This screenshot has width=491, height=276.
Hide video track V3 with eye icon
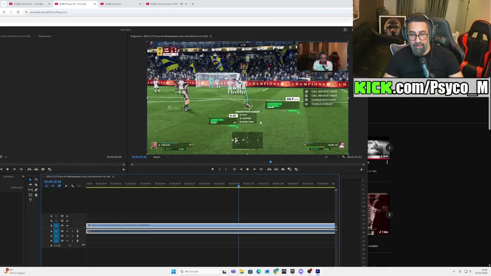67,216
